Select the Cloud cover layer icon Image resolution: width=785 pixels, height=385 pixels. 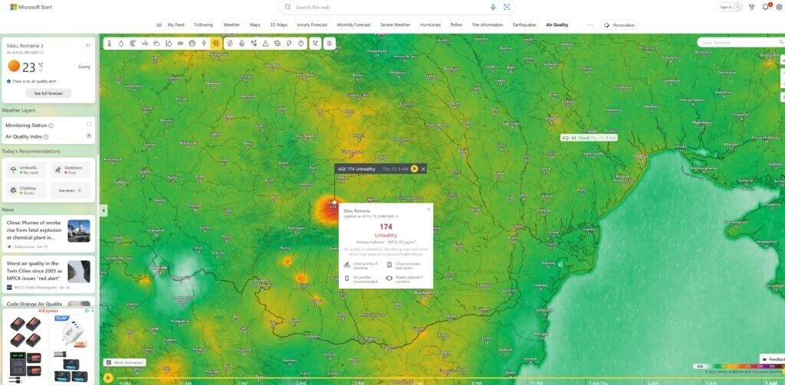[156, 44]
